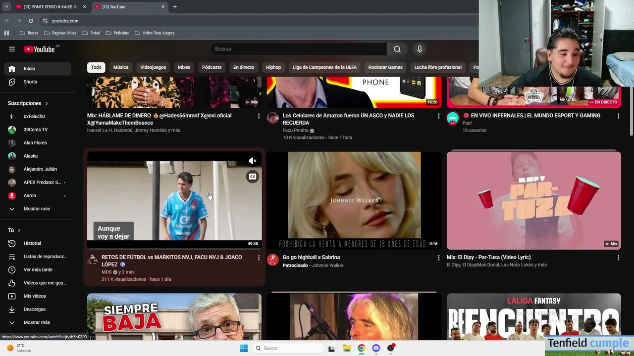Open a new Chrome tab
The image size is (634, 356).
click(x=175, y=7)
